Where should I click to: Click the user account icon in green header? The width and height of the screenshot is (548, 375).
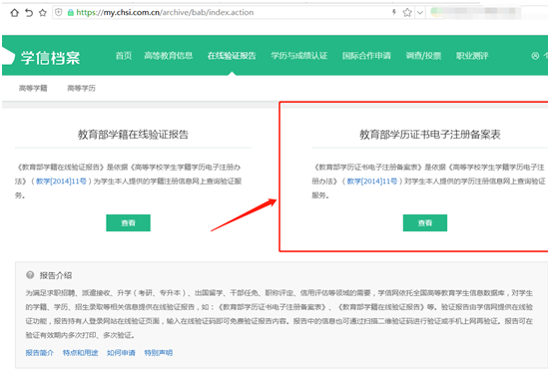pyautogui.click(x=535, y=56)
